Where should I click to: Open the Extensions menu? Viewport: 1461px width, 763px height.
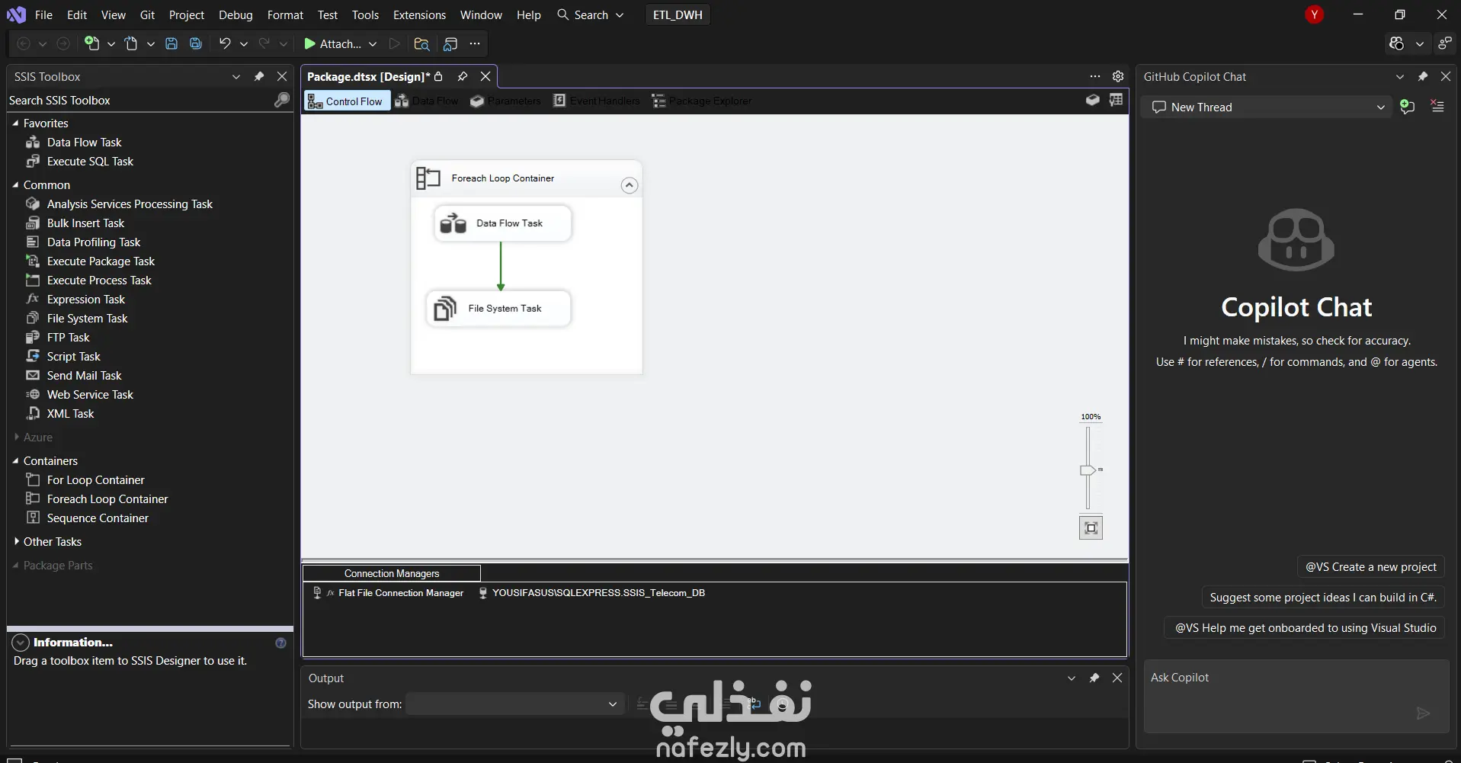tap(419, 14)
